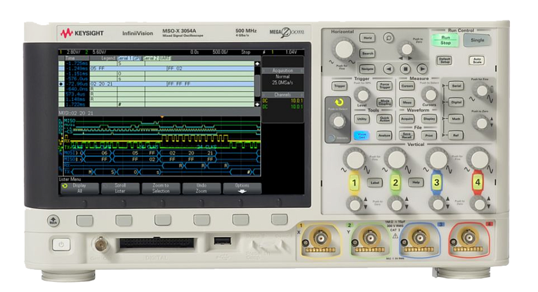This screenshot has height=292, width=538.
Task: Push the Cursors knob to select
Action: [x=430, y=94]
